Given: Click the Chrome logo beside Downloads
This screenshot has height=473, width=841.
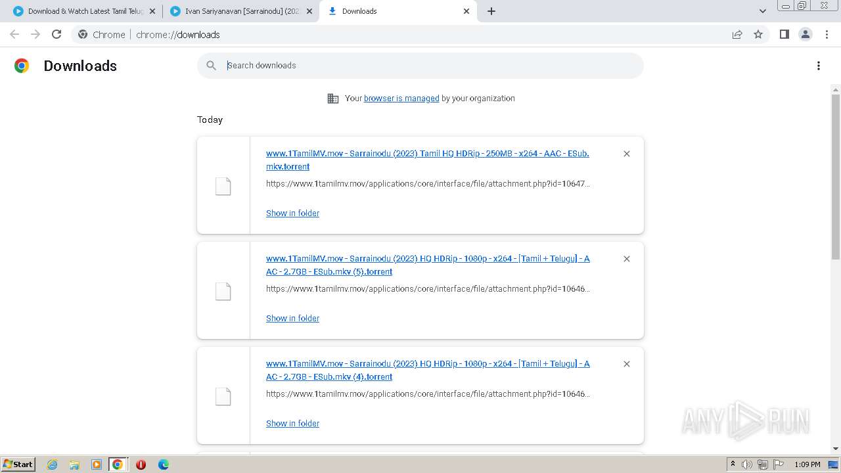Looking at the screenshot, I should 22,66.
